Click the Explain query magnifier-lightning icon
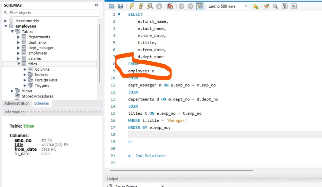The height and width of the screenshot is (187, 322). tap(150, 6)
